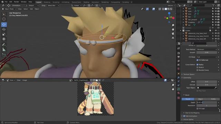Select the Select Box tool in the toolbar
The height and width of the screenshot is (124, 221).
pos(4,14)
